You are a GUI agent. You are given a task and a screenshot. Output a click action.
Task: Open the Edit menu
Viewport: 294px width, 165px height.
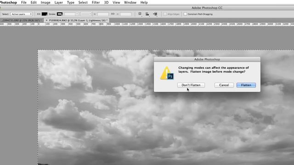click(34, 2)
